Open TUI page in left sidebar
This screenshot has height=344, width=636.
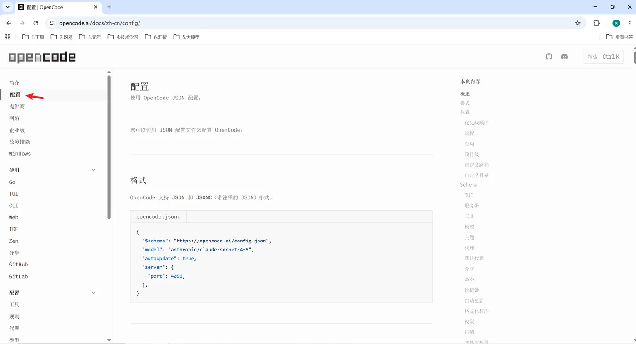coord(14,194)
